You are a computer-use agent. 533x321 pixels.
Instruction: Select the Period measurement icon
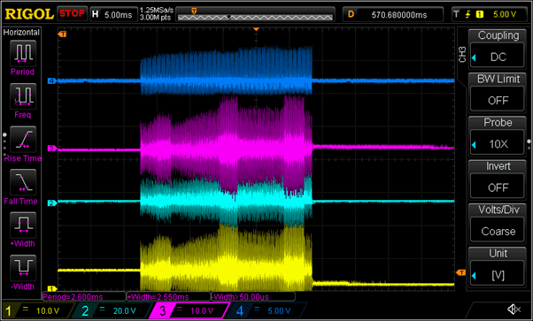[x=22, y=53]
